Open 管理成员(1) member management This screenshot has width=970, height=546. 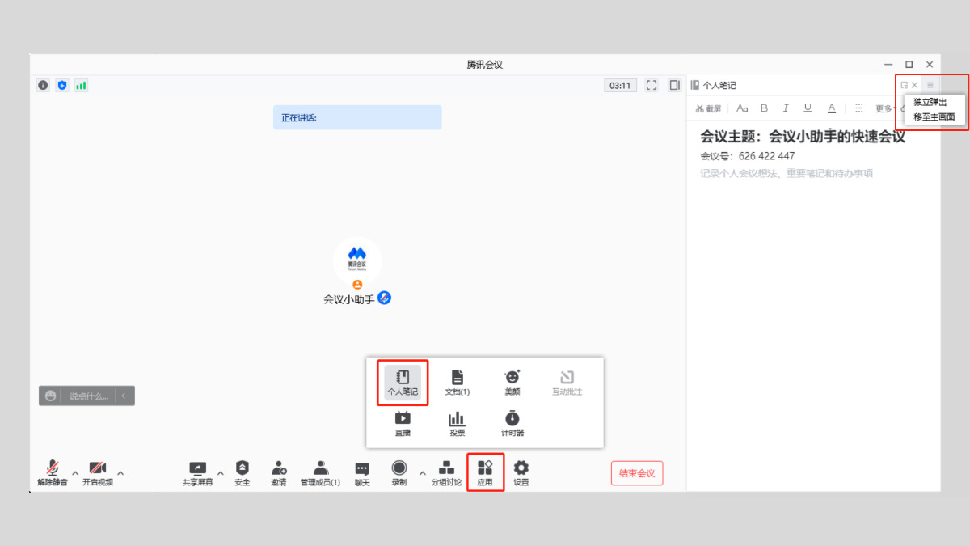[x=320, y=473]
